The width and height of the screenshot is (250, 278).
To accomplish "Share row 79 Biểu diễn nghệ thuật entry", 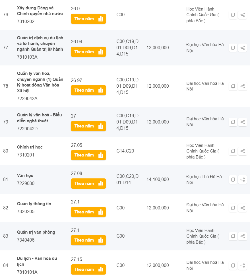I will click(x=243, y=122).
